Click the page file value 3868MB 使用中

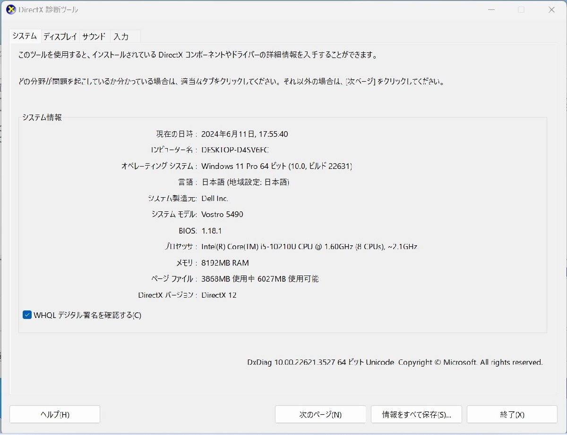coord(260,278)
